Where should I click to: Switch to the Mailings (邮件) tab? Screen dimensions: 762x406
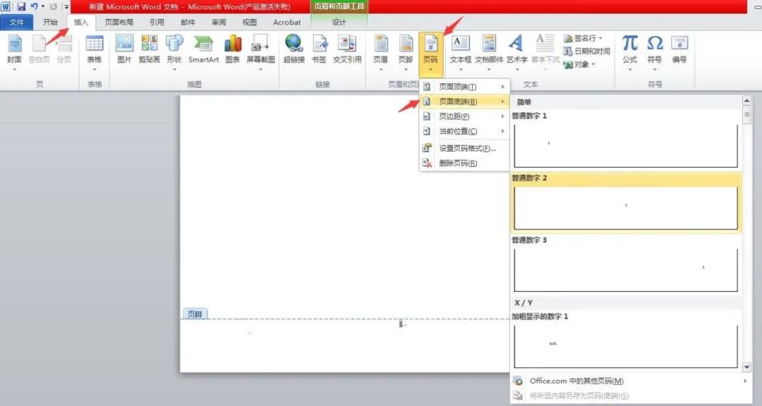click(x=188, y=23)
